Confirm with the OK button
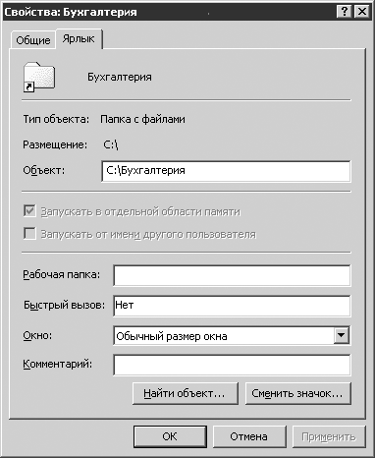 [x=170, y=436]
